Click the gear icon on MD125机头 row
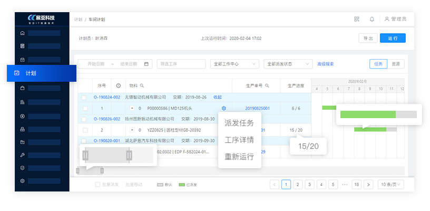The image size is (430, 211). coord(224,108)
